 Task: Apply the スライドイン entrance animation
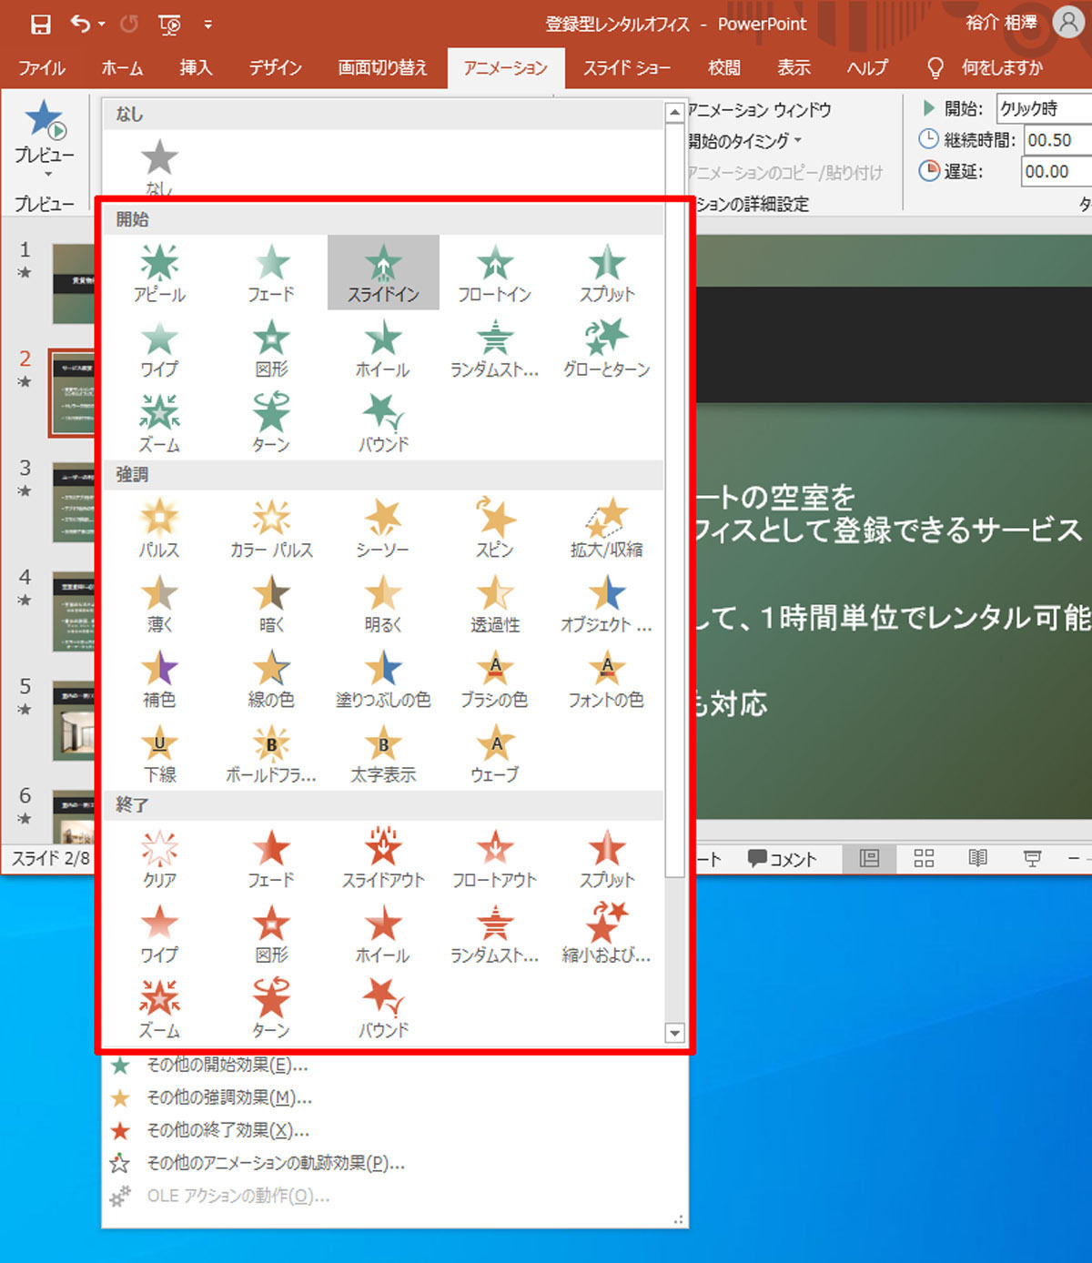(383, 273)
